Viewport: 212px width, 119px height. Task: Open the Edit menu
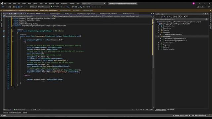pos(10,3)
